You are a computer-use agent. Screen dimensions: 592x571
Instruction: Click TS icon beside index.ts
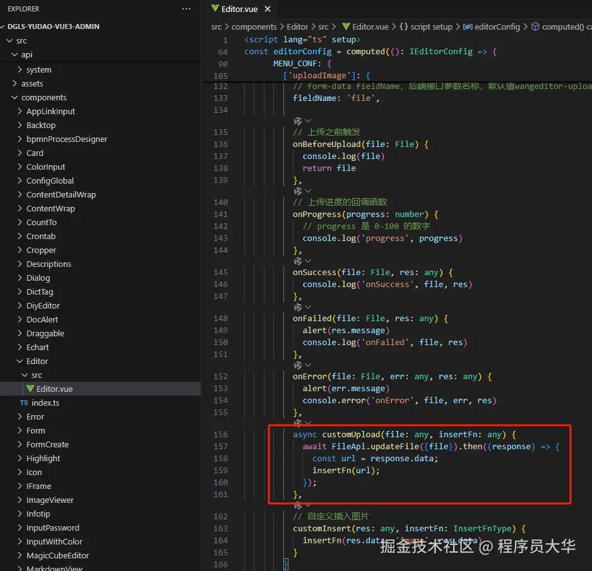pos(24,403)
